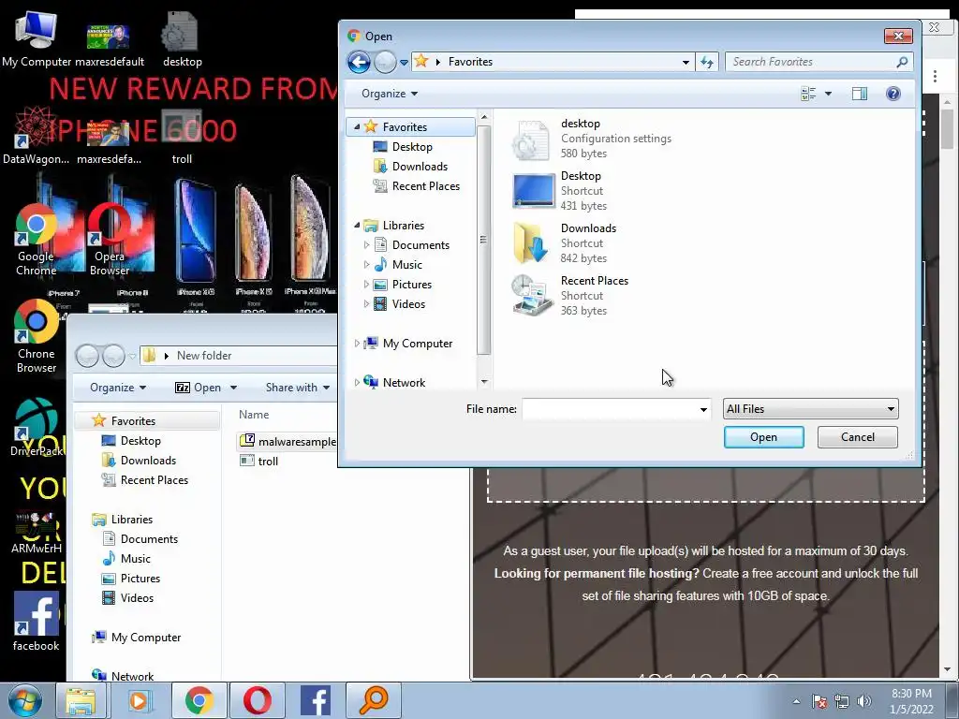
Task: Open the Organize menu in Open dialog
Action: (390, 94)
